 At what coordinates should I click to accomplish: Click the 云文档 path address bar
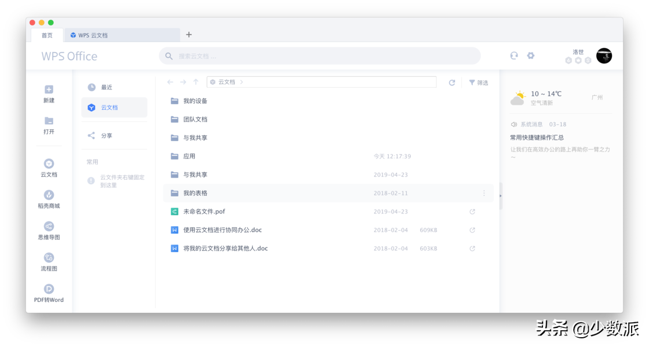point(322,82)
